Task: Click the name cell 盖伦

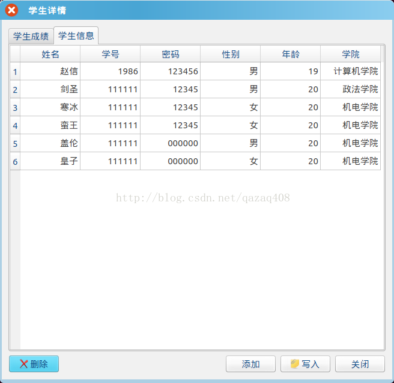Action: coord(50,143)
